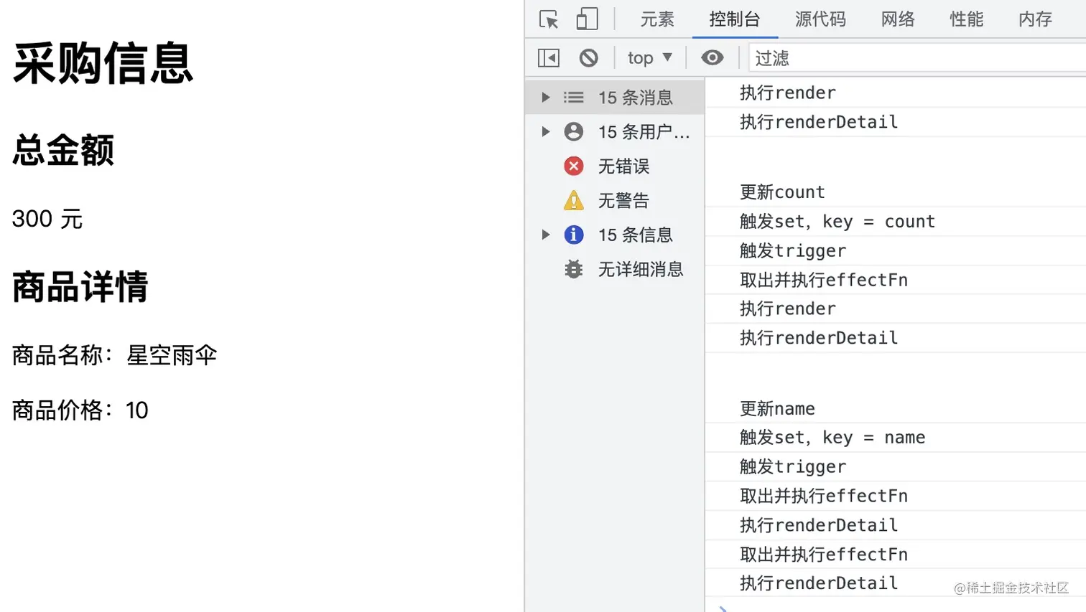Open the 网络 tab

click(898, 19)
